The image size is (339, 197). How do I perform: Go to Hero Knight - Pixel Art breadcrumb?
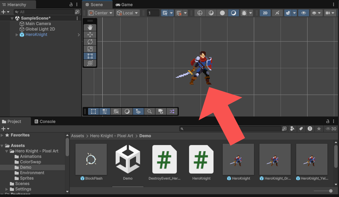112,136
